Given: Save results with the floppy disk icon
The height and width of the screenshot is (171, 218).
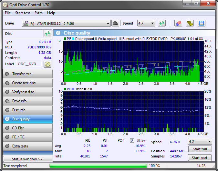Looking at the screenshot, I should pos(201,23).
